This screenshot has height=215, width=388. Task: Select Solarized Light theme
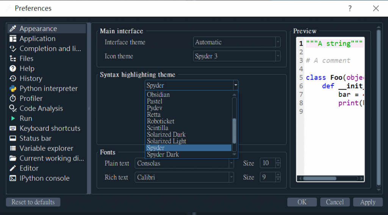tap(189, 141)
